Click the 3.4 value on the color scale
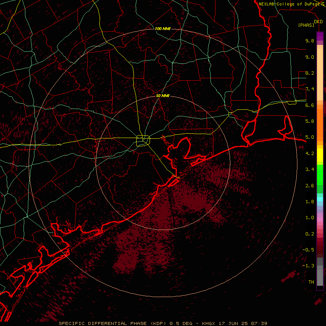Image resolution: width=326 pixels, height=326 pixels. pyautogui.click(x=310, y=170)
